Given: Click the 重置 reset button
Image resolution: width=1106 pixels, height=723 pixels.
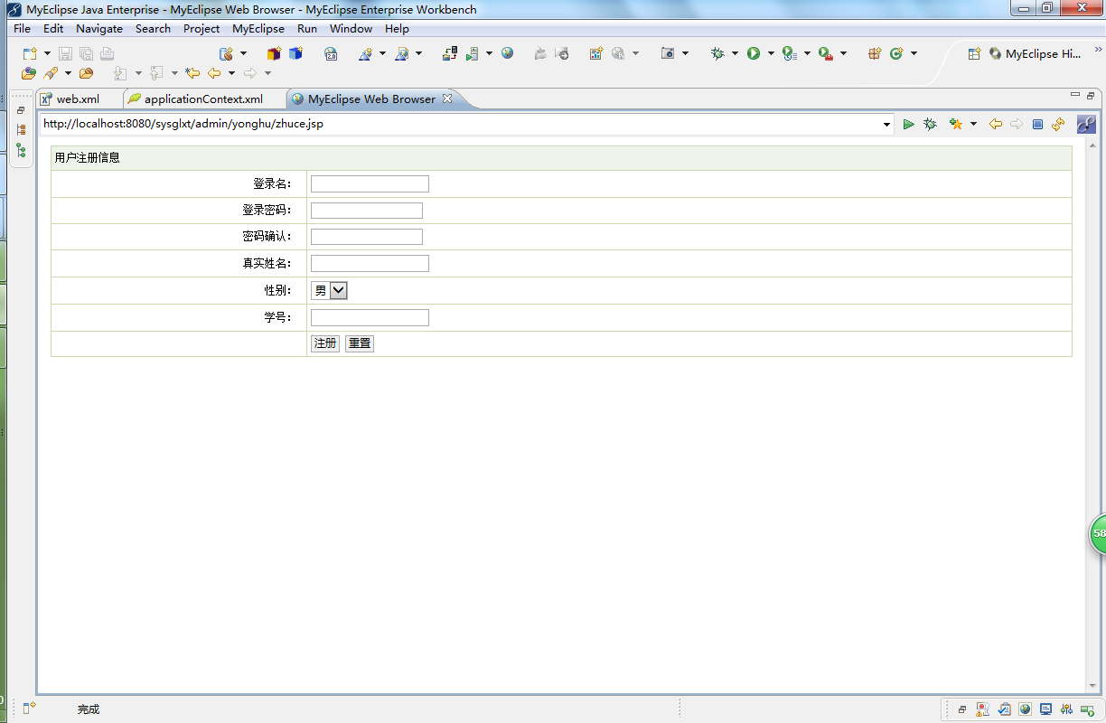Looking at the screenshot, I should [360, 343].
